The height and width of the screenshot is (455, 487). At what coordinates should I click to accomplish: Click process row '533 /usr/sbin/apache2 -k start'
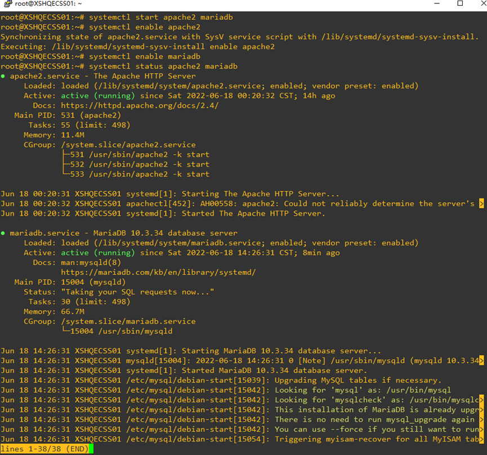coord(140,174)
